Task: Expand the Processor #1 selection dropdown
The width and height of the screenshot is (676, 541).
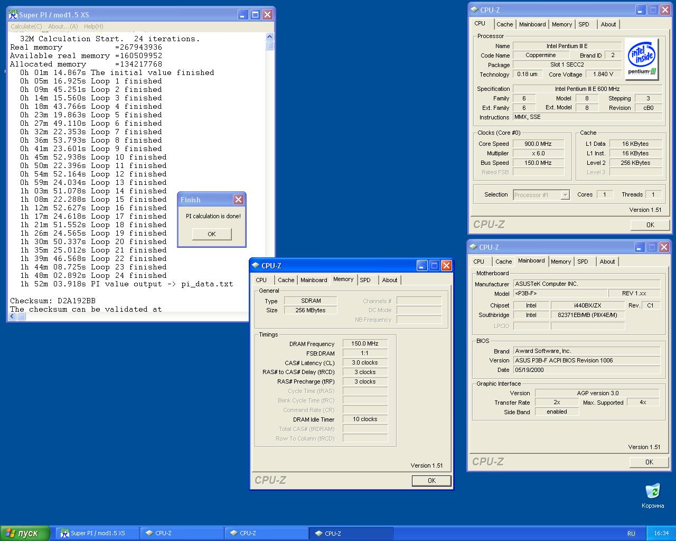Action: (x=565, y=195)
